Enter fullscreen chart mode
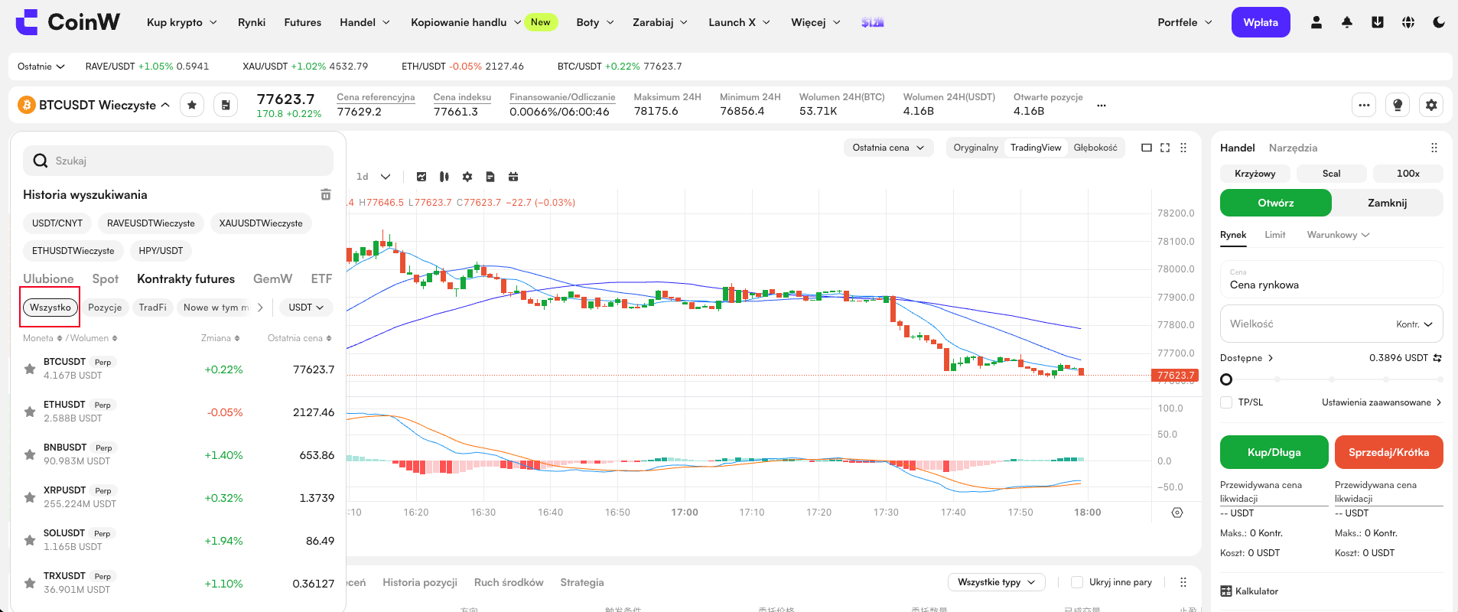 coord(1165,148)
